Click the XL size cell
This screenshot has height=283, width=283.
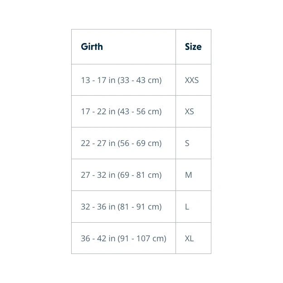[x=190, y=239]
